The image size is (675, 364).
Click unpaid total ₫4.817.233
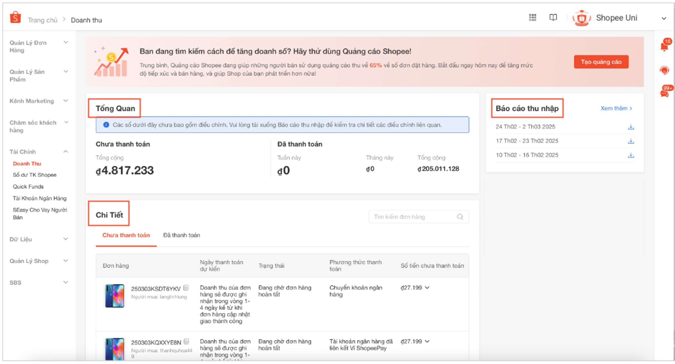click(x=125, y=171)
